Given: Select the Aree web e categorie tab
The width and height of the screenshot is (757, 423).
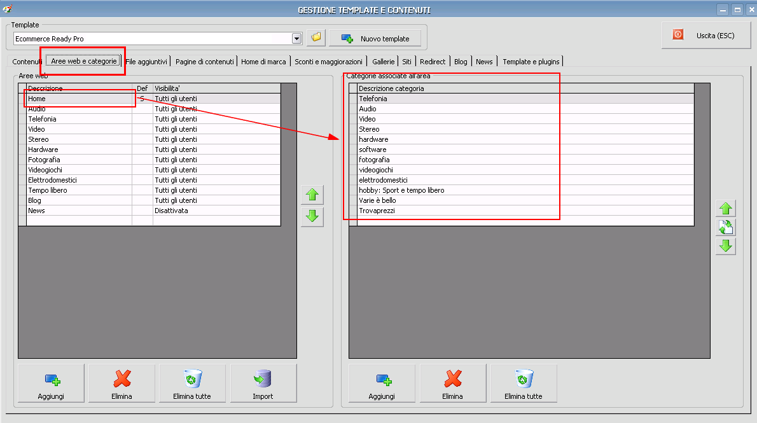Looking at the screenshot, I should pyautogui.click(x=84, y=61).
